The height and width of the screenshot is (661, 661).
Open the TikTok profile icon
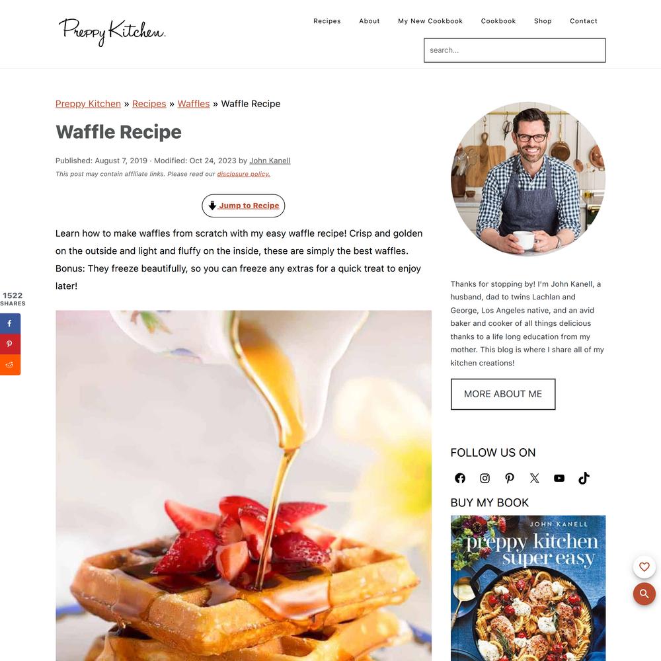tap(584, 478)
